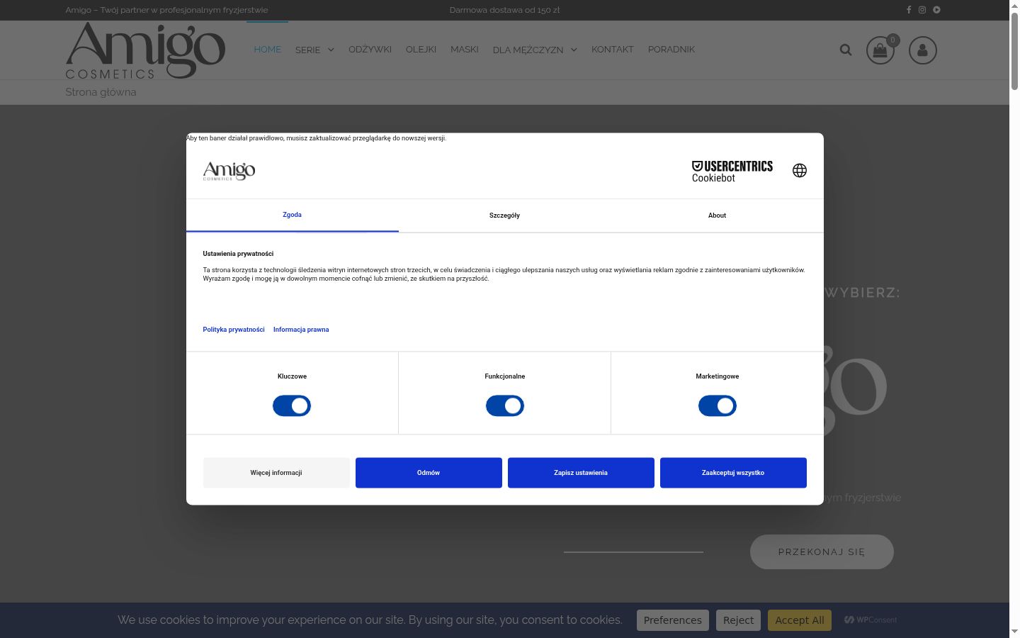Click Zapisz ustawienia button
This screenshot has height=638, width=1020.
coord(581,473)
